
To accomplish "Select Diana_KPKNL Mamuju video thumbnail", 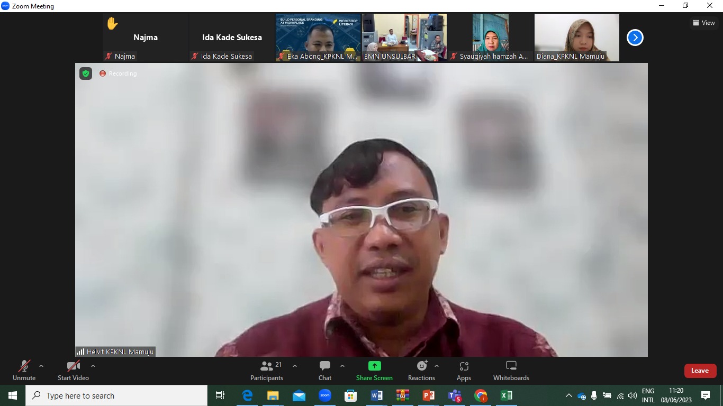I will tap(576, 38).
